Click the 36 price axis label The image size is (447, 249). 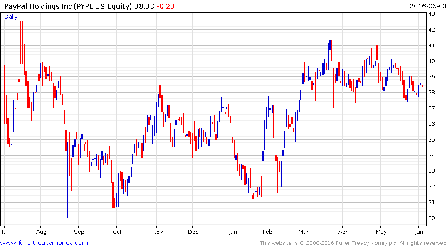coord(431,124)
